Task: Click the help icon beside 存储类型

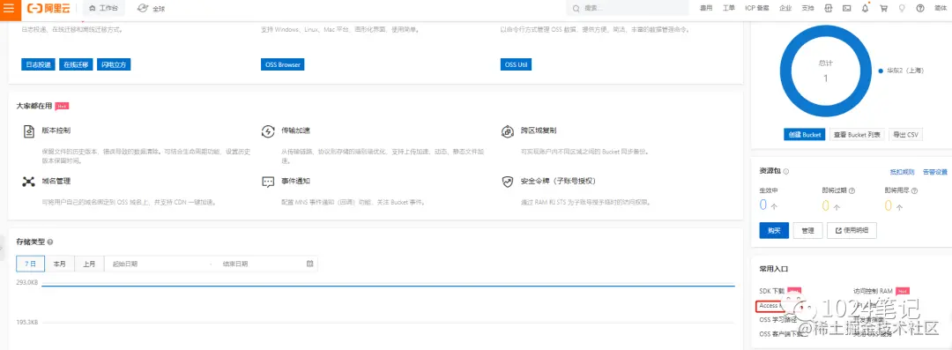Action: click(x=49, y=242)
